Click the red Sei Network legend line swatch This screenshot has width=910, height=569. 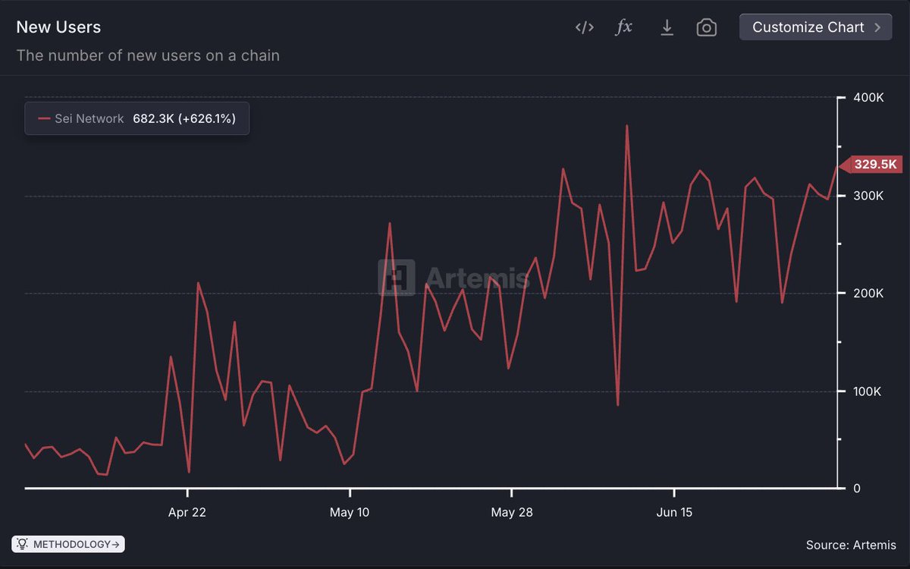[44, 119]
